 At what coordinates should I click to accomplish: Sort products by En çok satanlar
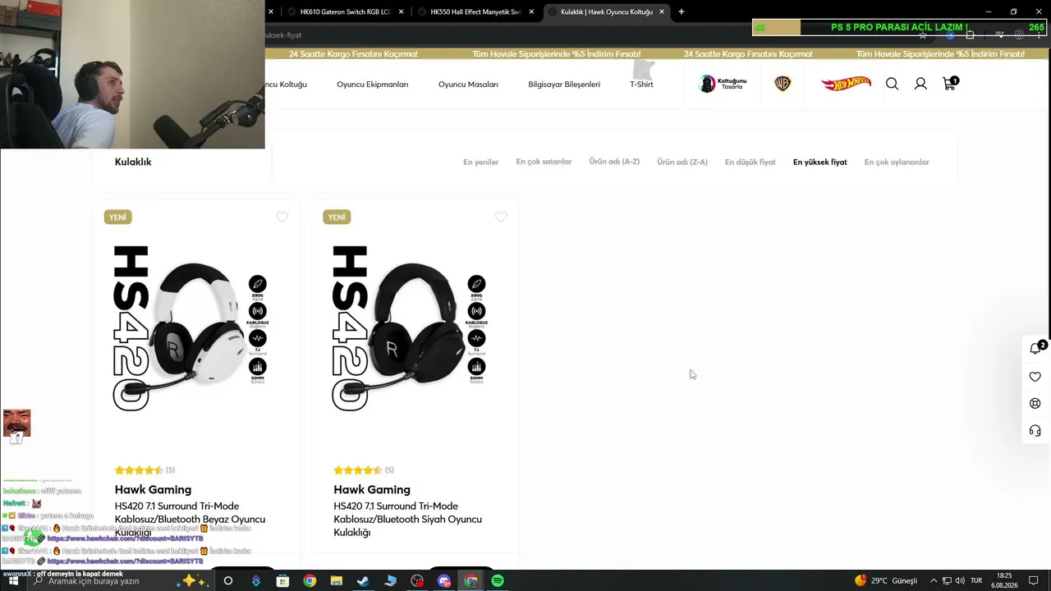(544, 162)
